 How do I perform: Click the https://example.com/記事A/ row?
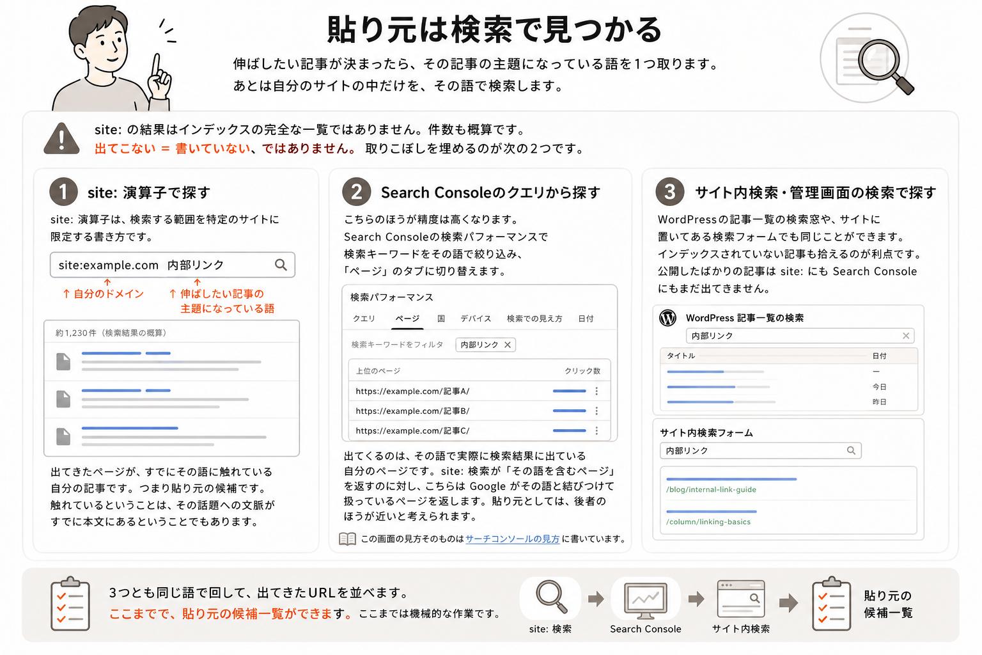coord(479,391)
